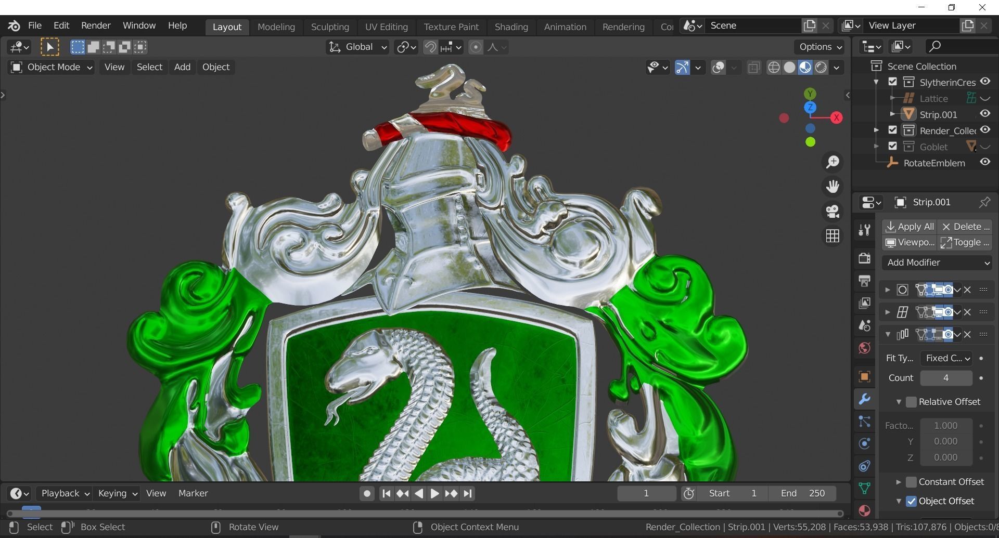Uncheck the Goblet collection checkbox

pyautogui.click(x=893, y=146)
